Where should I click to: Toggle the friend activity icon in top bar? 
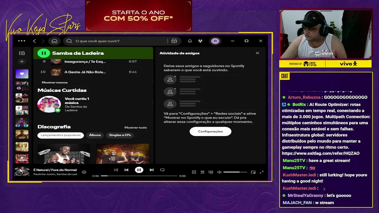pos(200,41)
